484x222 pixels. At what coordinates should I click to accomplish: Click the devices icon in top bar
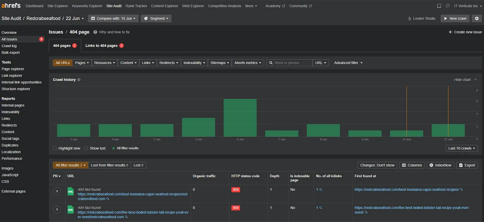tap(439, 6)
